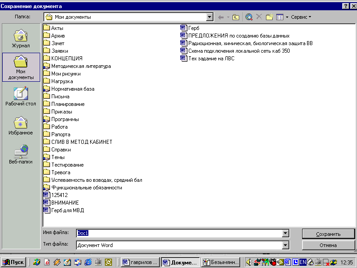The image size is (357, 268).
Task: Switch to Безымянн... taskbar window
Action: 221,262
